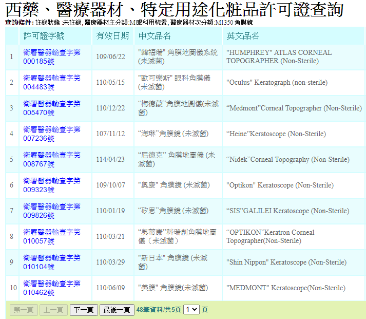Viewport: 366px width, 319px height.
Task: Select expiry date 110/05/15
Action: click(111, 82)
